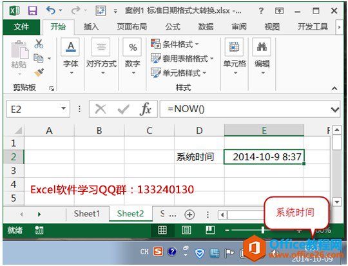Select cell D2 containing 系统时间
The height and width of the screenshot is (266, 348).
point(199,157)
